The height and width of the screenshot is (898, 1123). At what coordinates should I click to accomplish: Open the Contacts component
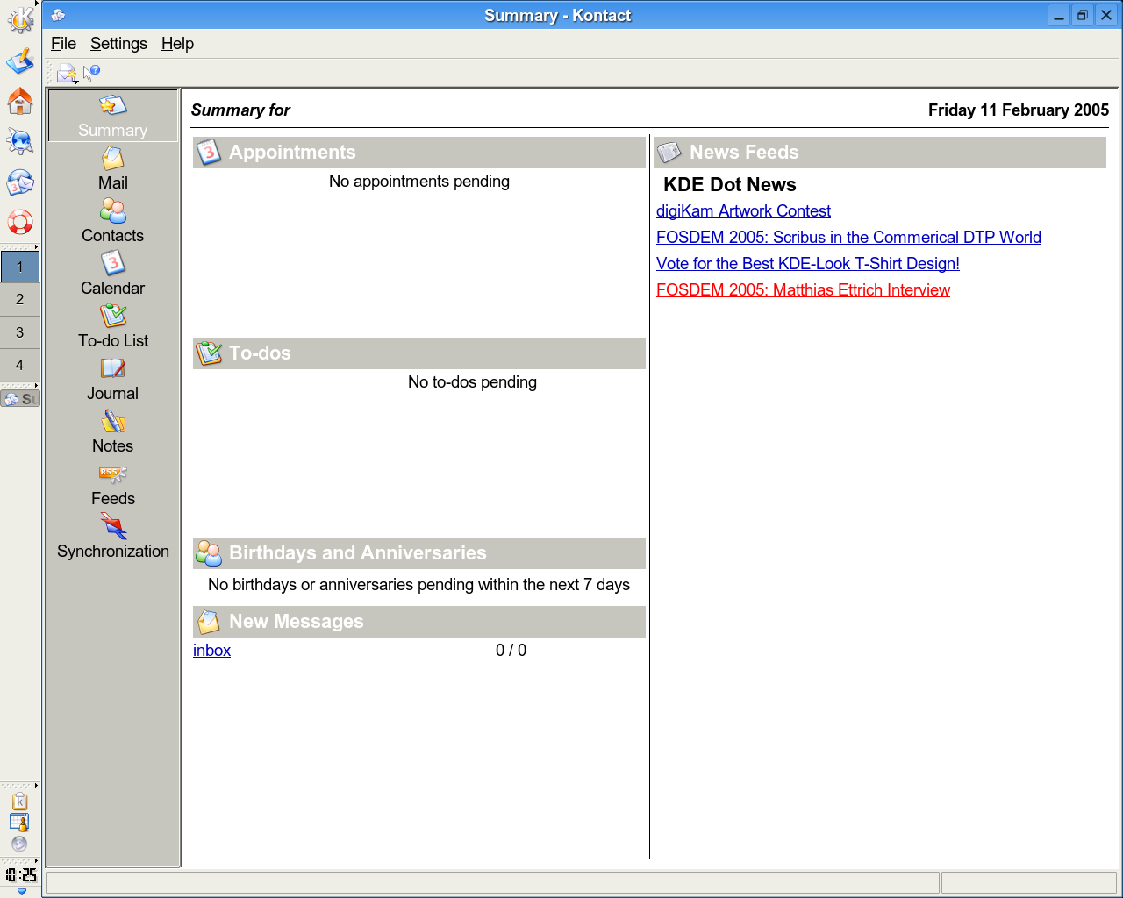click(113, 221)
